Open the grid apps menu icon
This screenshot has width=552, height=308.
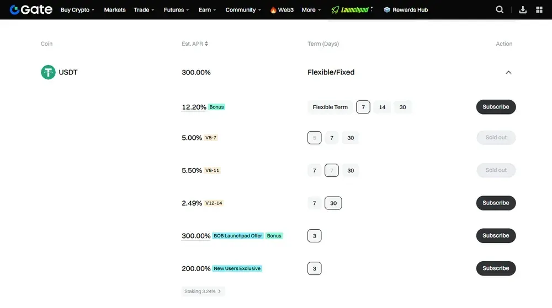539,9
